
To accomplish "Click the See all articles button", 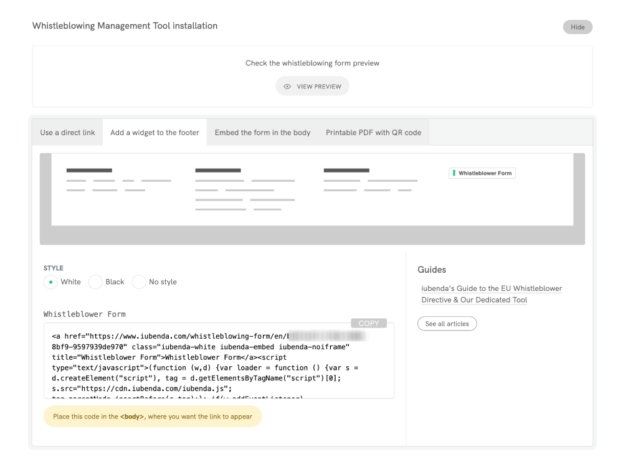I will pos(447,324).
